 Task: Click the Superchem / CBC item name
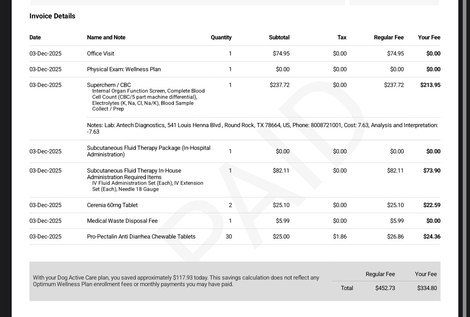109,85
